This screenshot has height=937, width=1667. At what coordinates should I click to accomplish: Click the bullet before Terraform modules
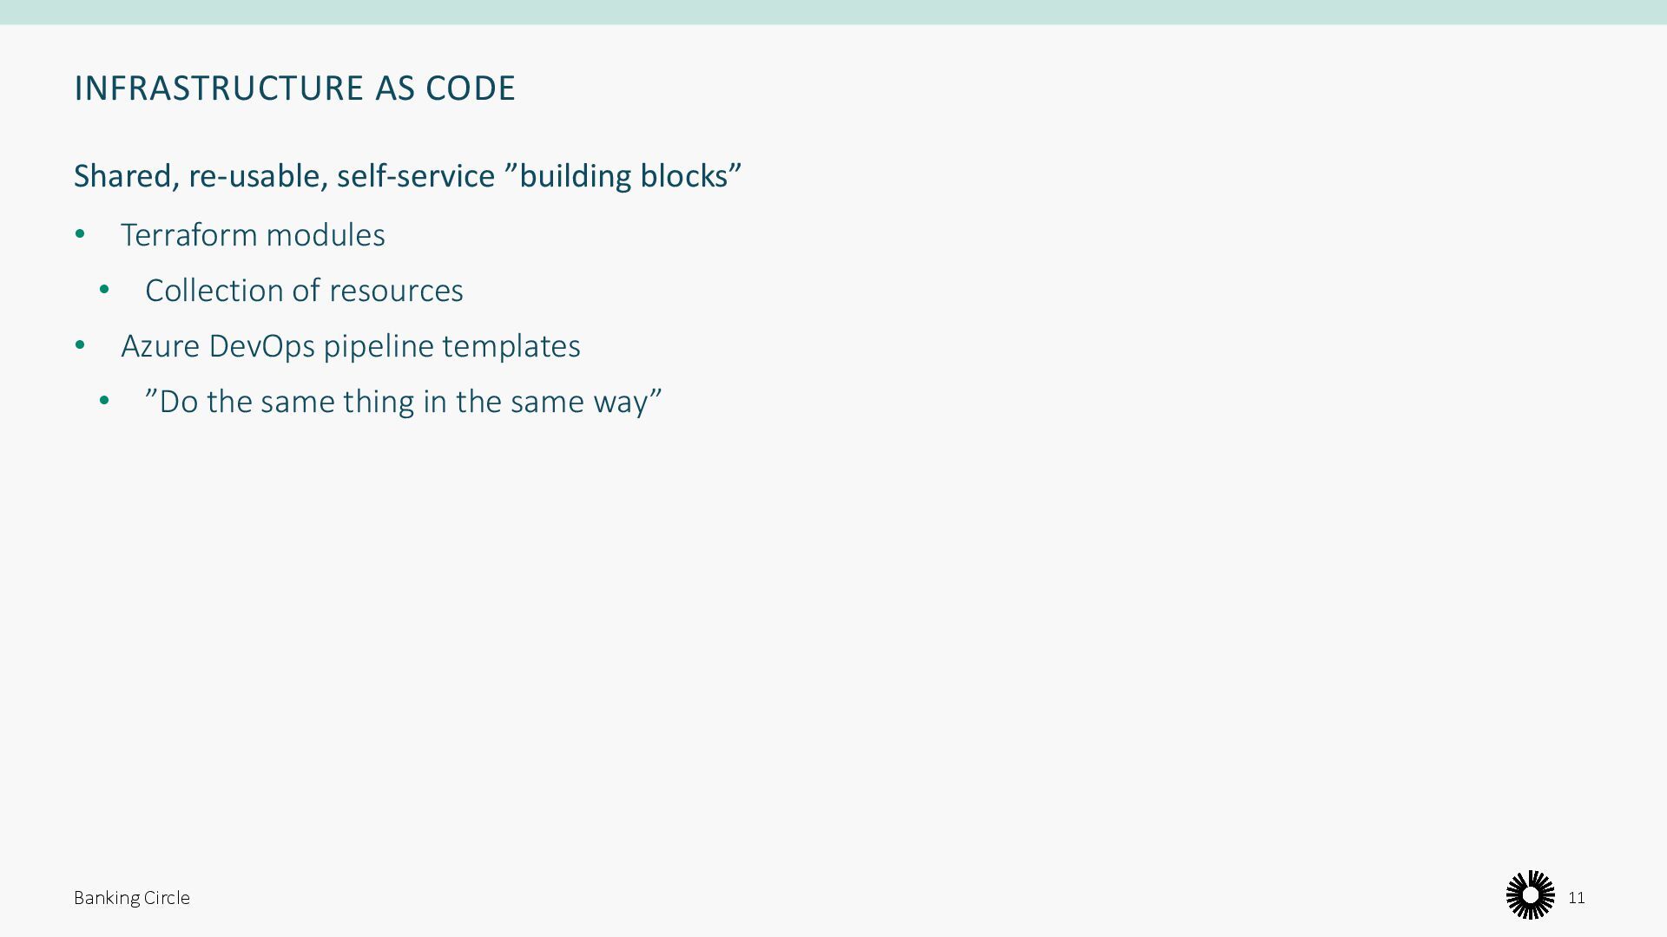click(80, 234)
